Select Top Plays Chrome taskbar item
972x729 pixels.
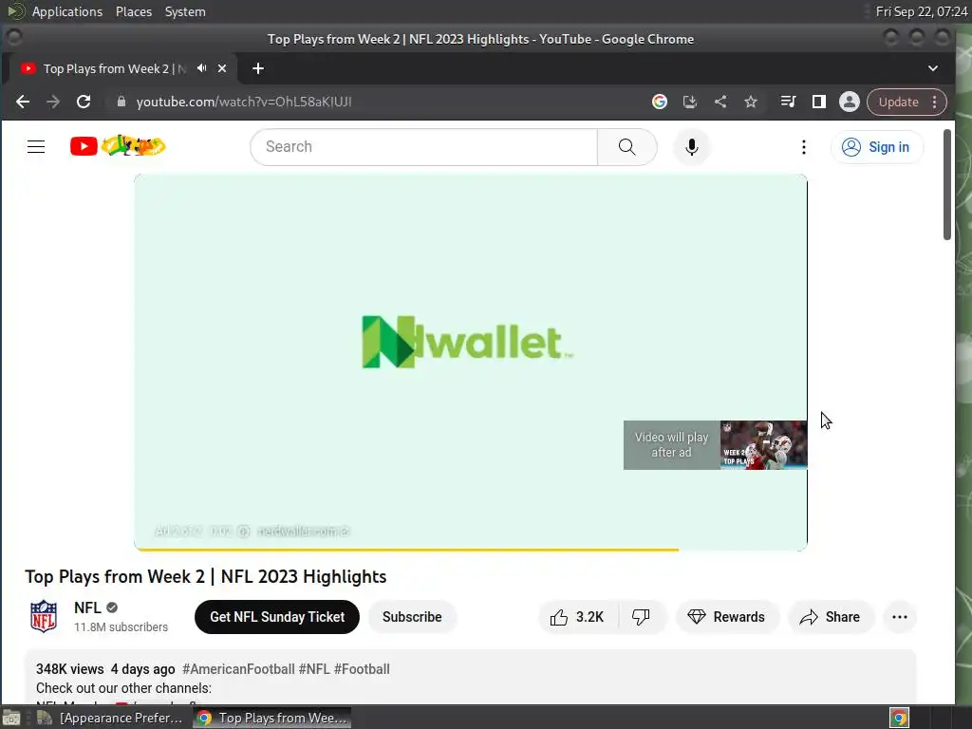pos(272,718)
